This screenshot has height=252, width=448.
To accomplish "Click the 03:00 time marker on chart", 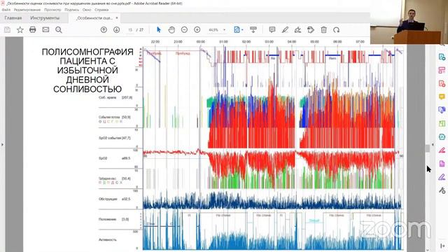I will pyautogui.click(x=269, y=42).
